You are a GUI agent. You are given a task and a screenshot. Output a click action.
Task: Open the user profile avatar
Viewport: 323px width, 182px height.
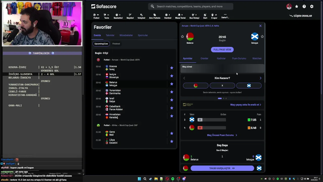click(x=289, y=7)
